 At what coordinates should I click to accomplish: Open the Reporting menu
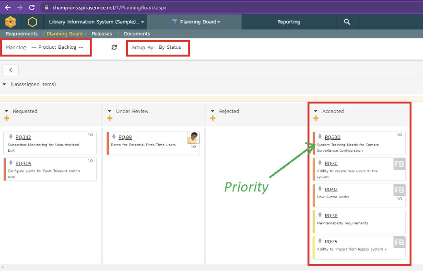(x=289, y=22)
